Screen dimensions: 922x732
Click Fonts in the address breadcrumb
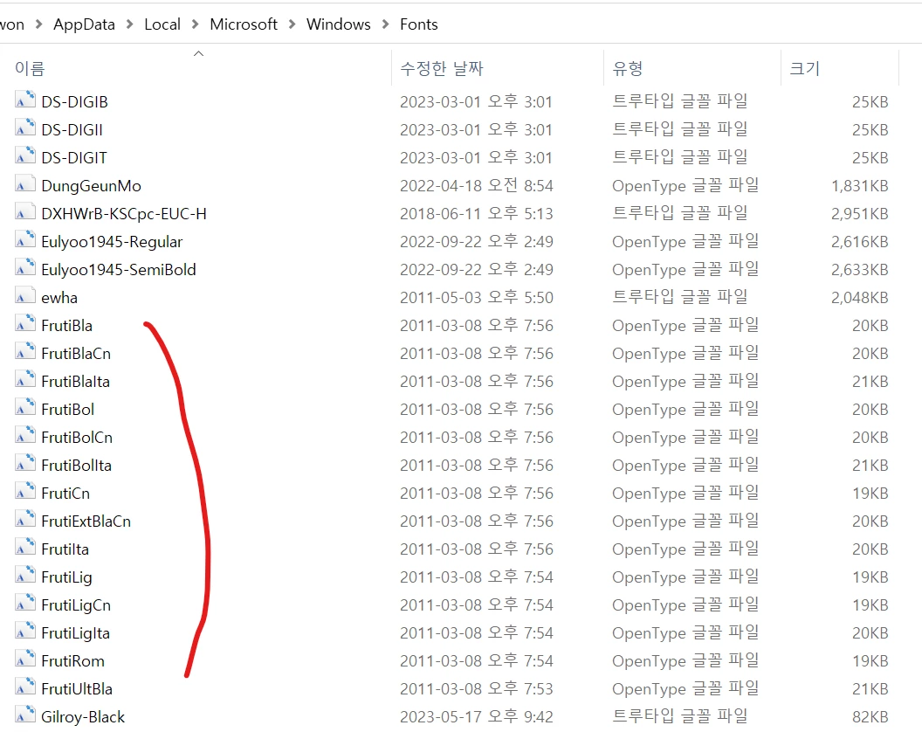point(419,24)
